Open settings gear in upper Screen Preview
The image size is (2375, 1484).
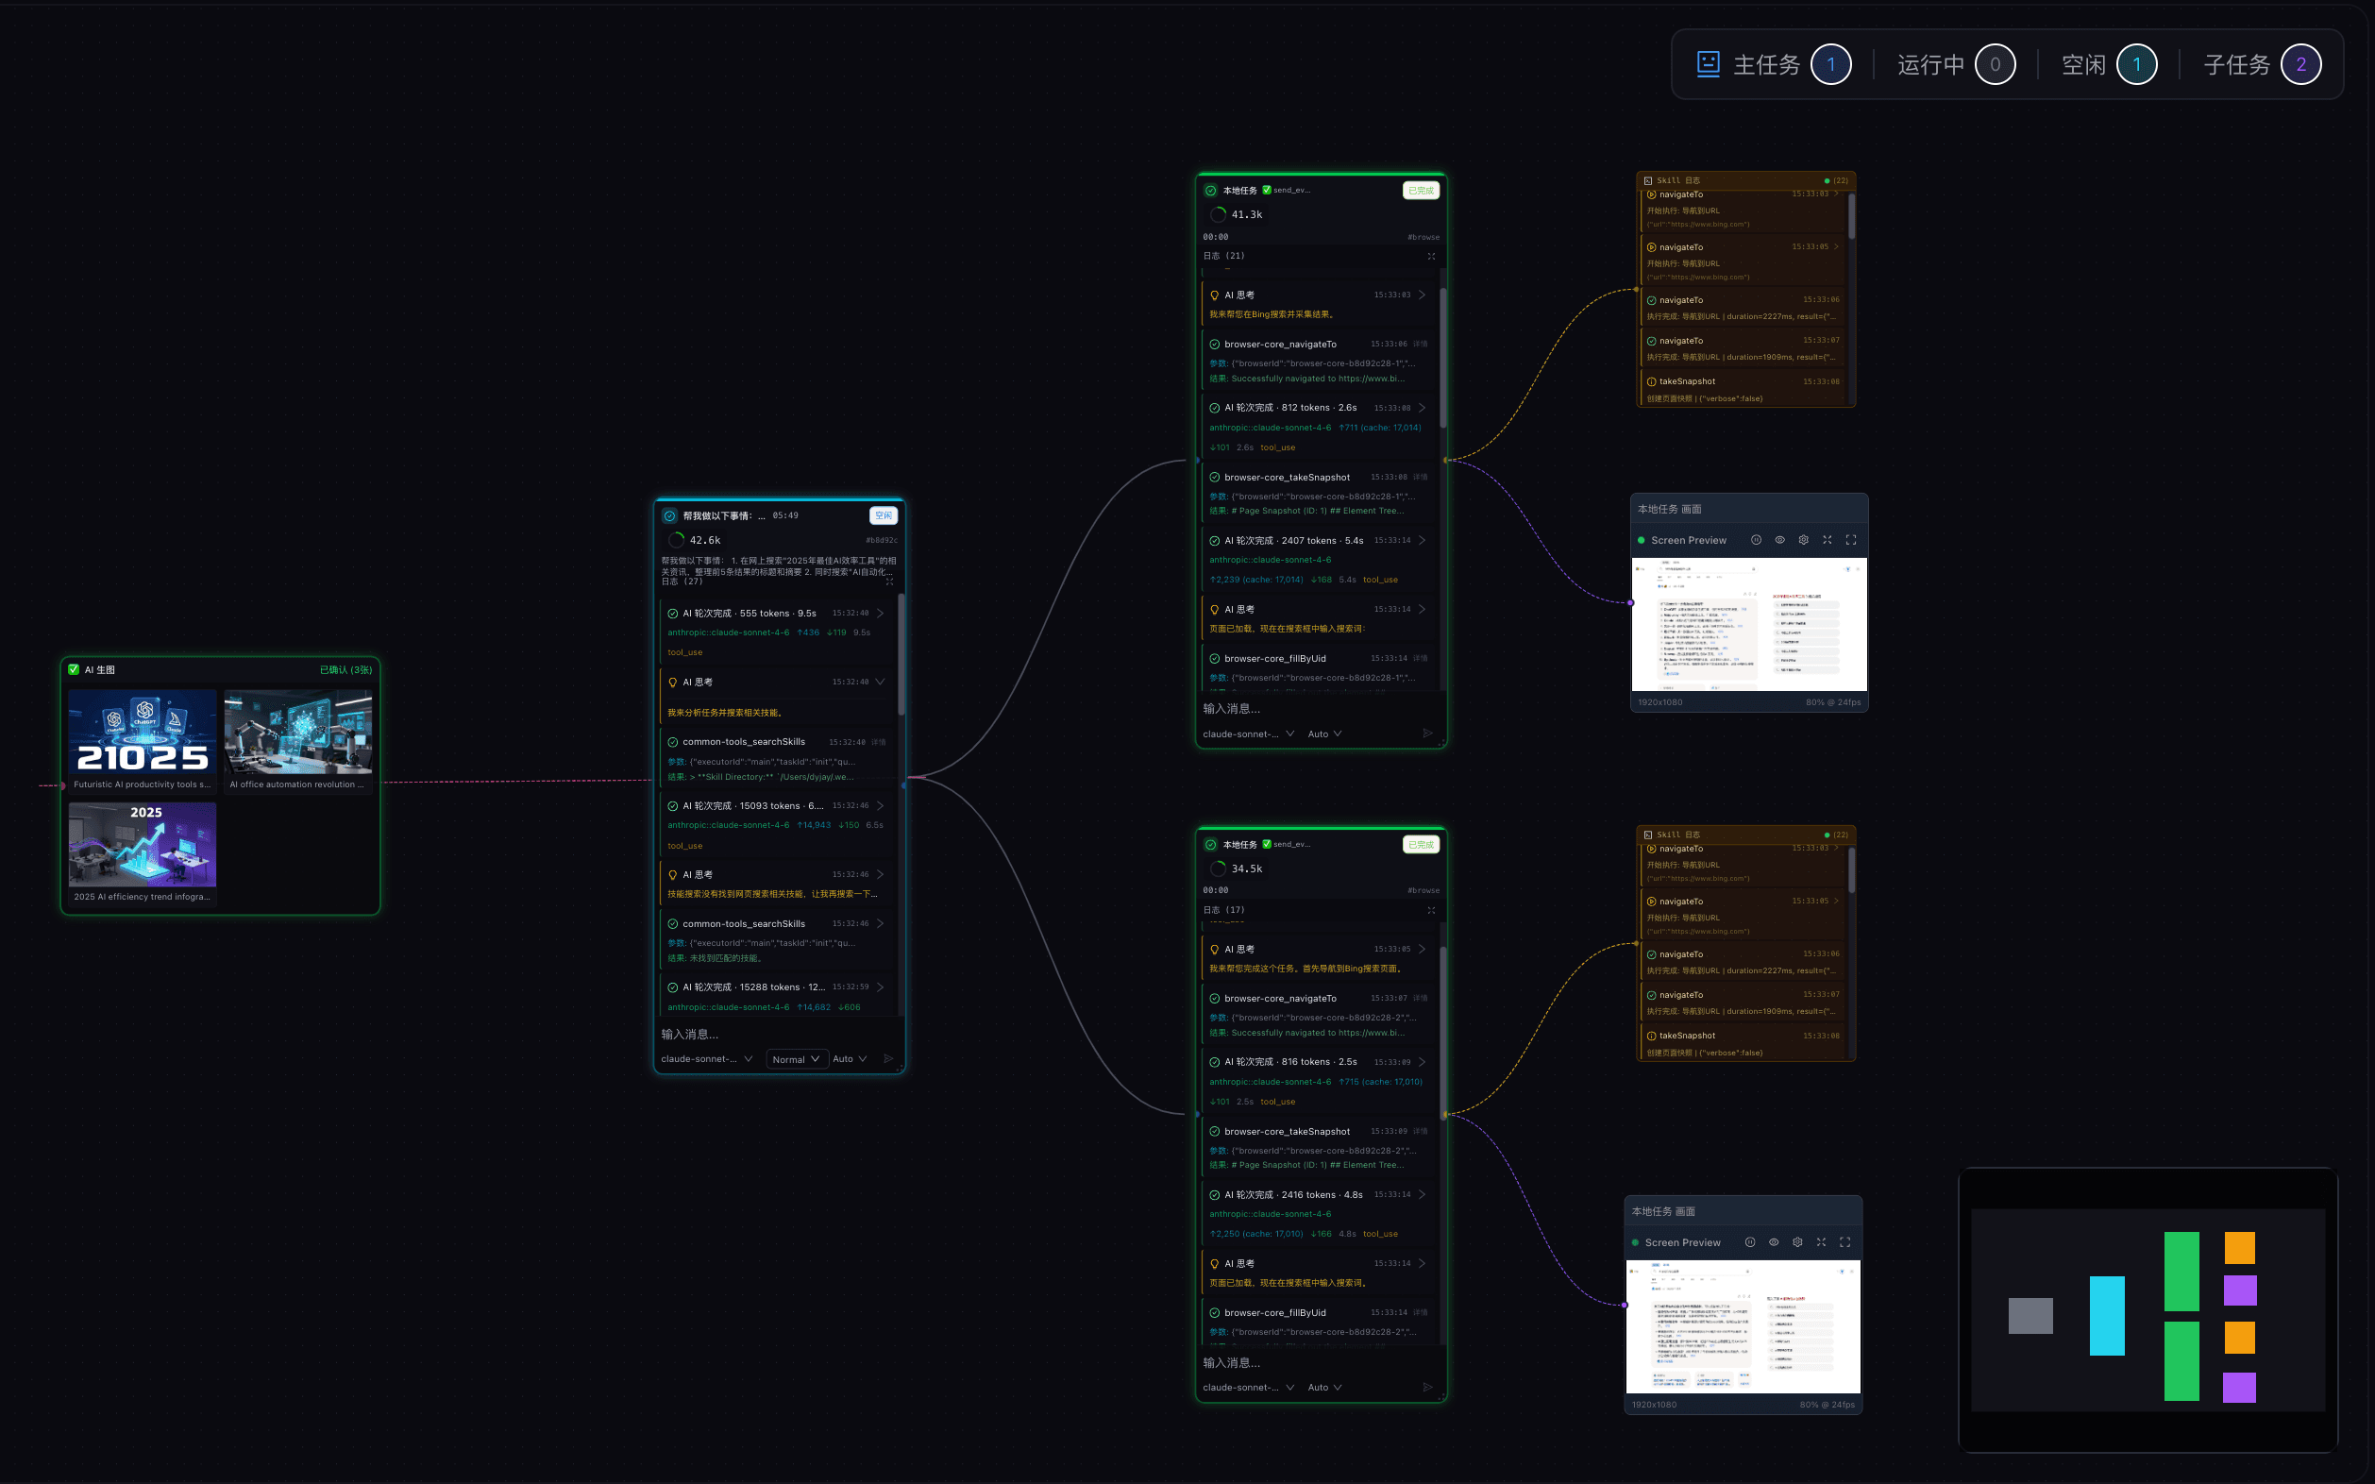coord(1803,540)
